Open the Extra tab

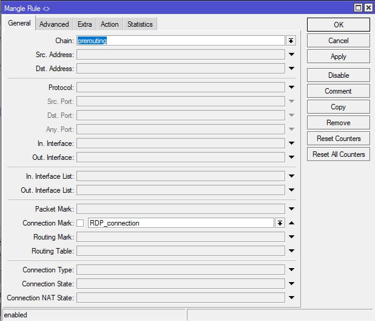click(x=85, y=24)
